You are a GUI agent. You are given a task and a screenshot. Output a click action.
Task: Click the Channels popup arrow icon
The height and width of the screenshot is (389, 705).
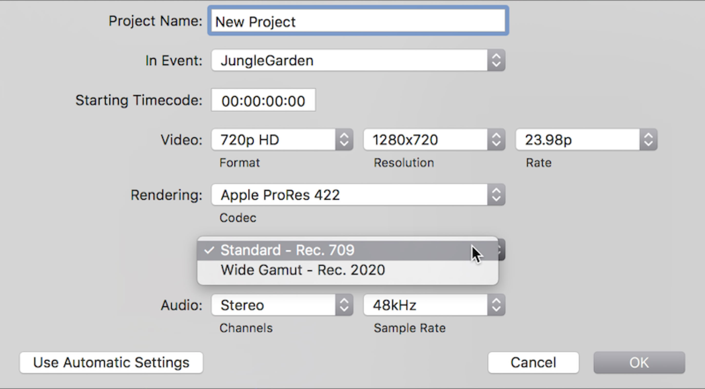tap(344, 305)
